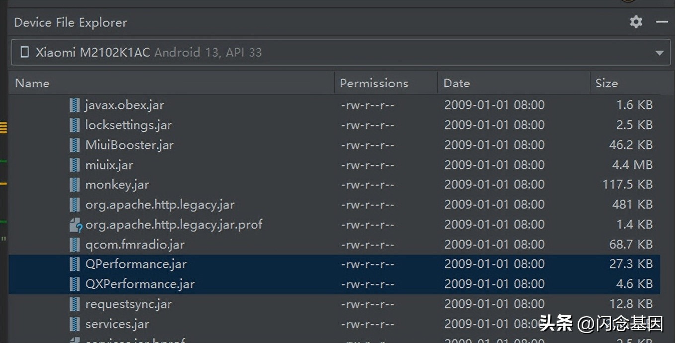Image resolution: width=675 pixels, height=343 pixels.
Task: Open Device File Explorer settings gear
Action: click(636, 22)
